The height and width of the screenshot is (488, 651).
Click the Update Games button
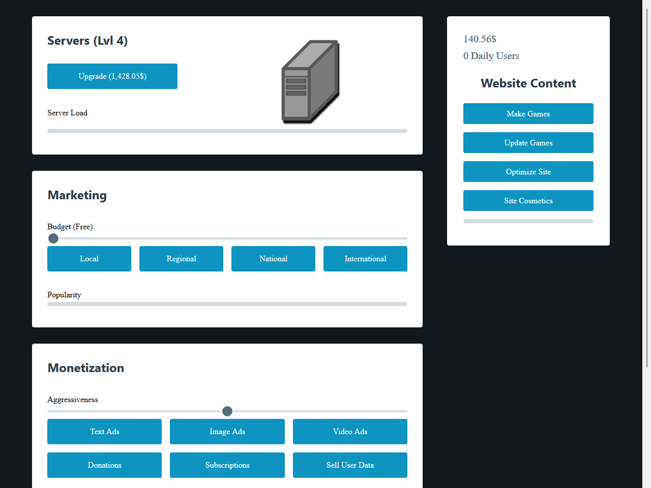coord(528,143)
